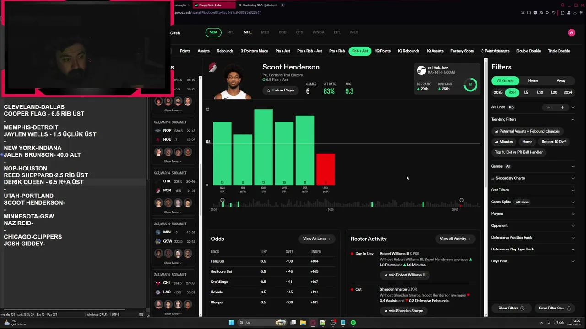The width and height of the screenshot is (586, 329).
Task: Switch to the NHL league tab
Action: pos(248,32)
